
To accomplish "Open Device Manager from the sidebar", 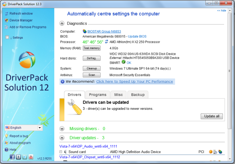I will tap(21, 20).
